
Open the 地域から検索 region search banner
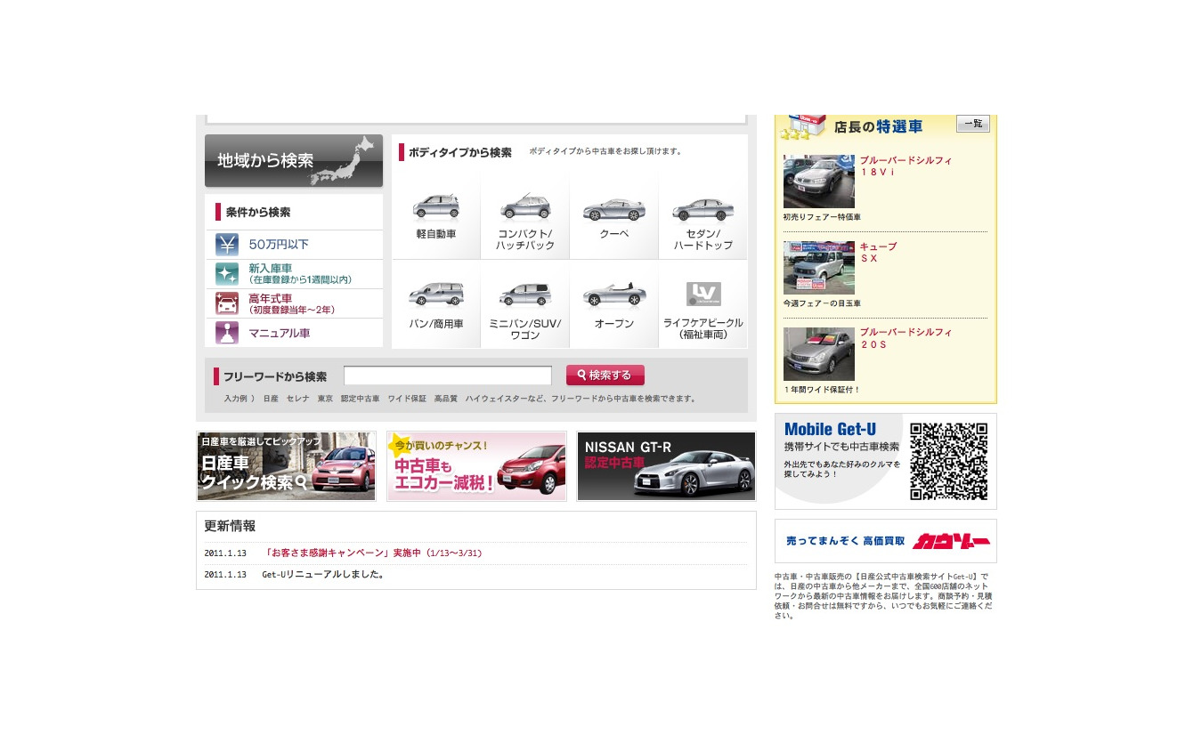point(294,161)
